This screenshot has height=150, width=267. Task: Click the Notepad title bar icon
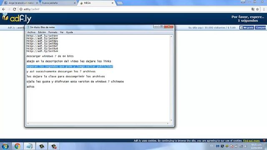click(x=28, y=27)
